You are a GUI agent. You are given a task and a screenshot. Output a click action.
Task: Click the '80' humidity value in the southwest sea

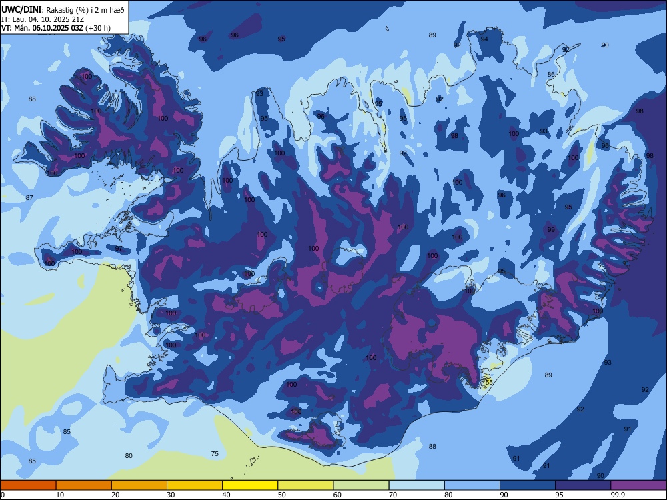point(129,456)
